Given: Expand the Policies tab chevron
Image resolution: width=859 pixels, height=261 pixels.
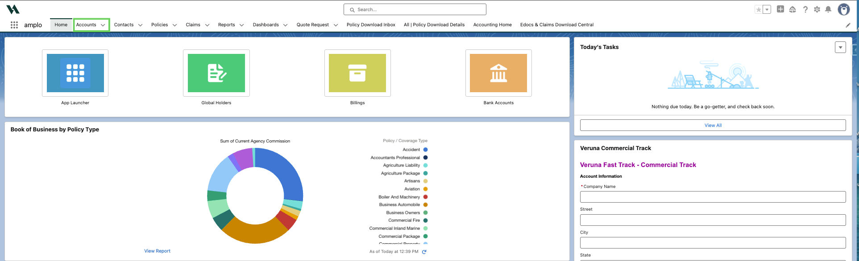Looking at the screenshot, I should point(174,25).
